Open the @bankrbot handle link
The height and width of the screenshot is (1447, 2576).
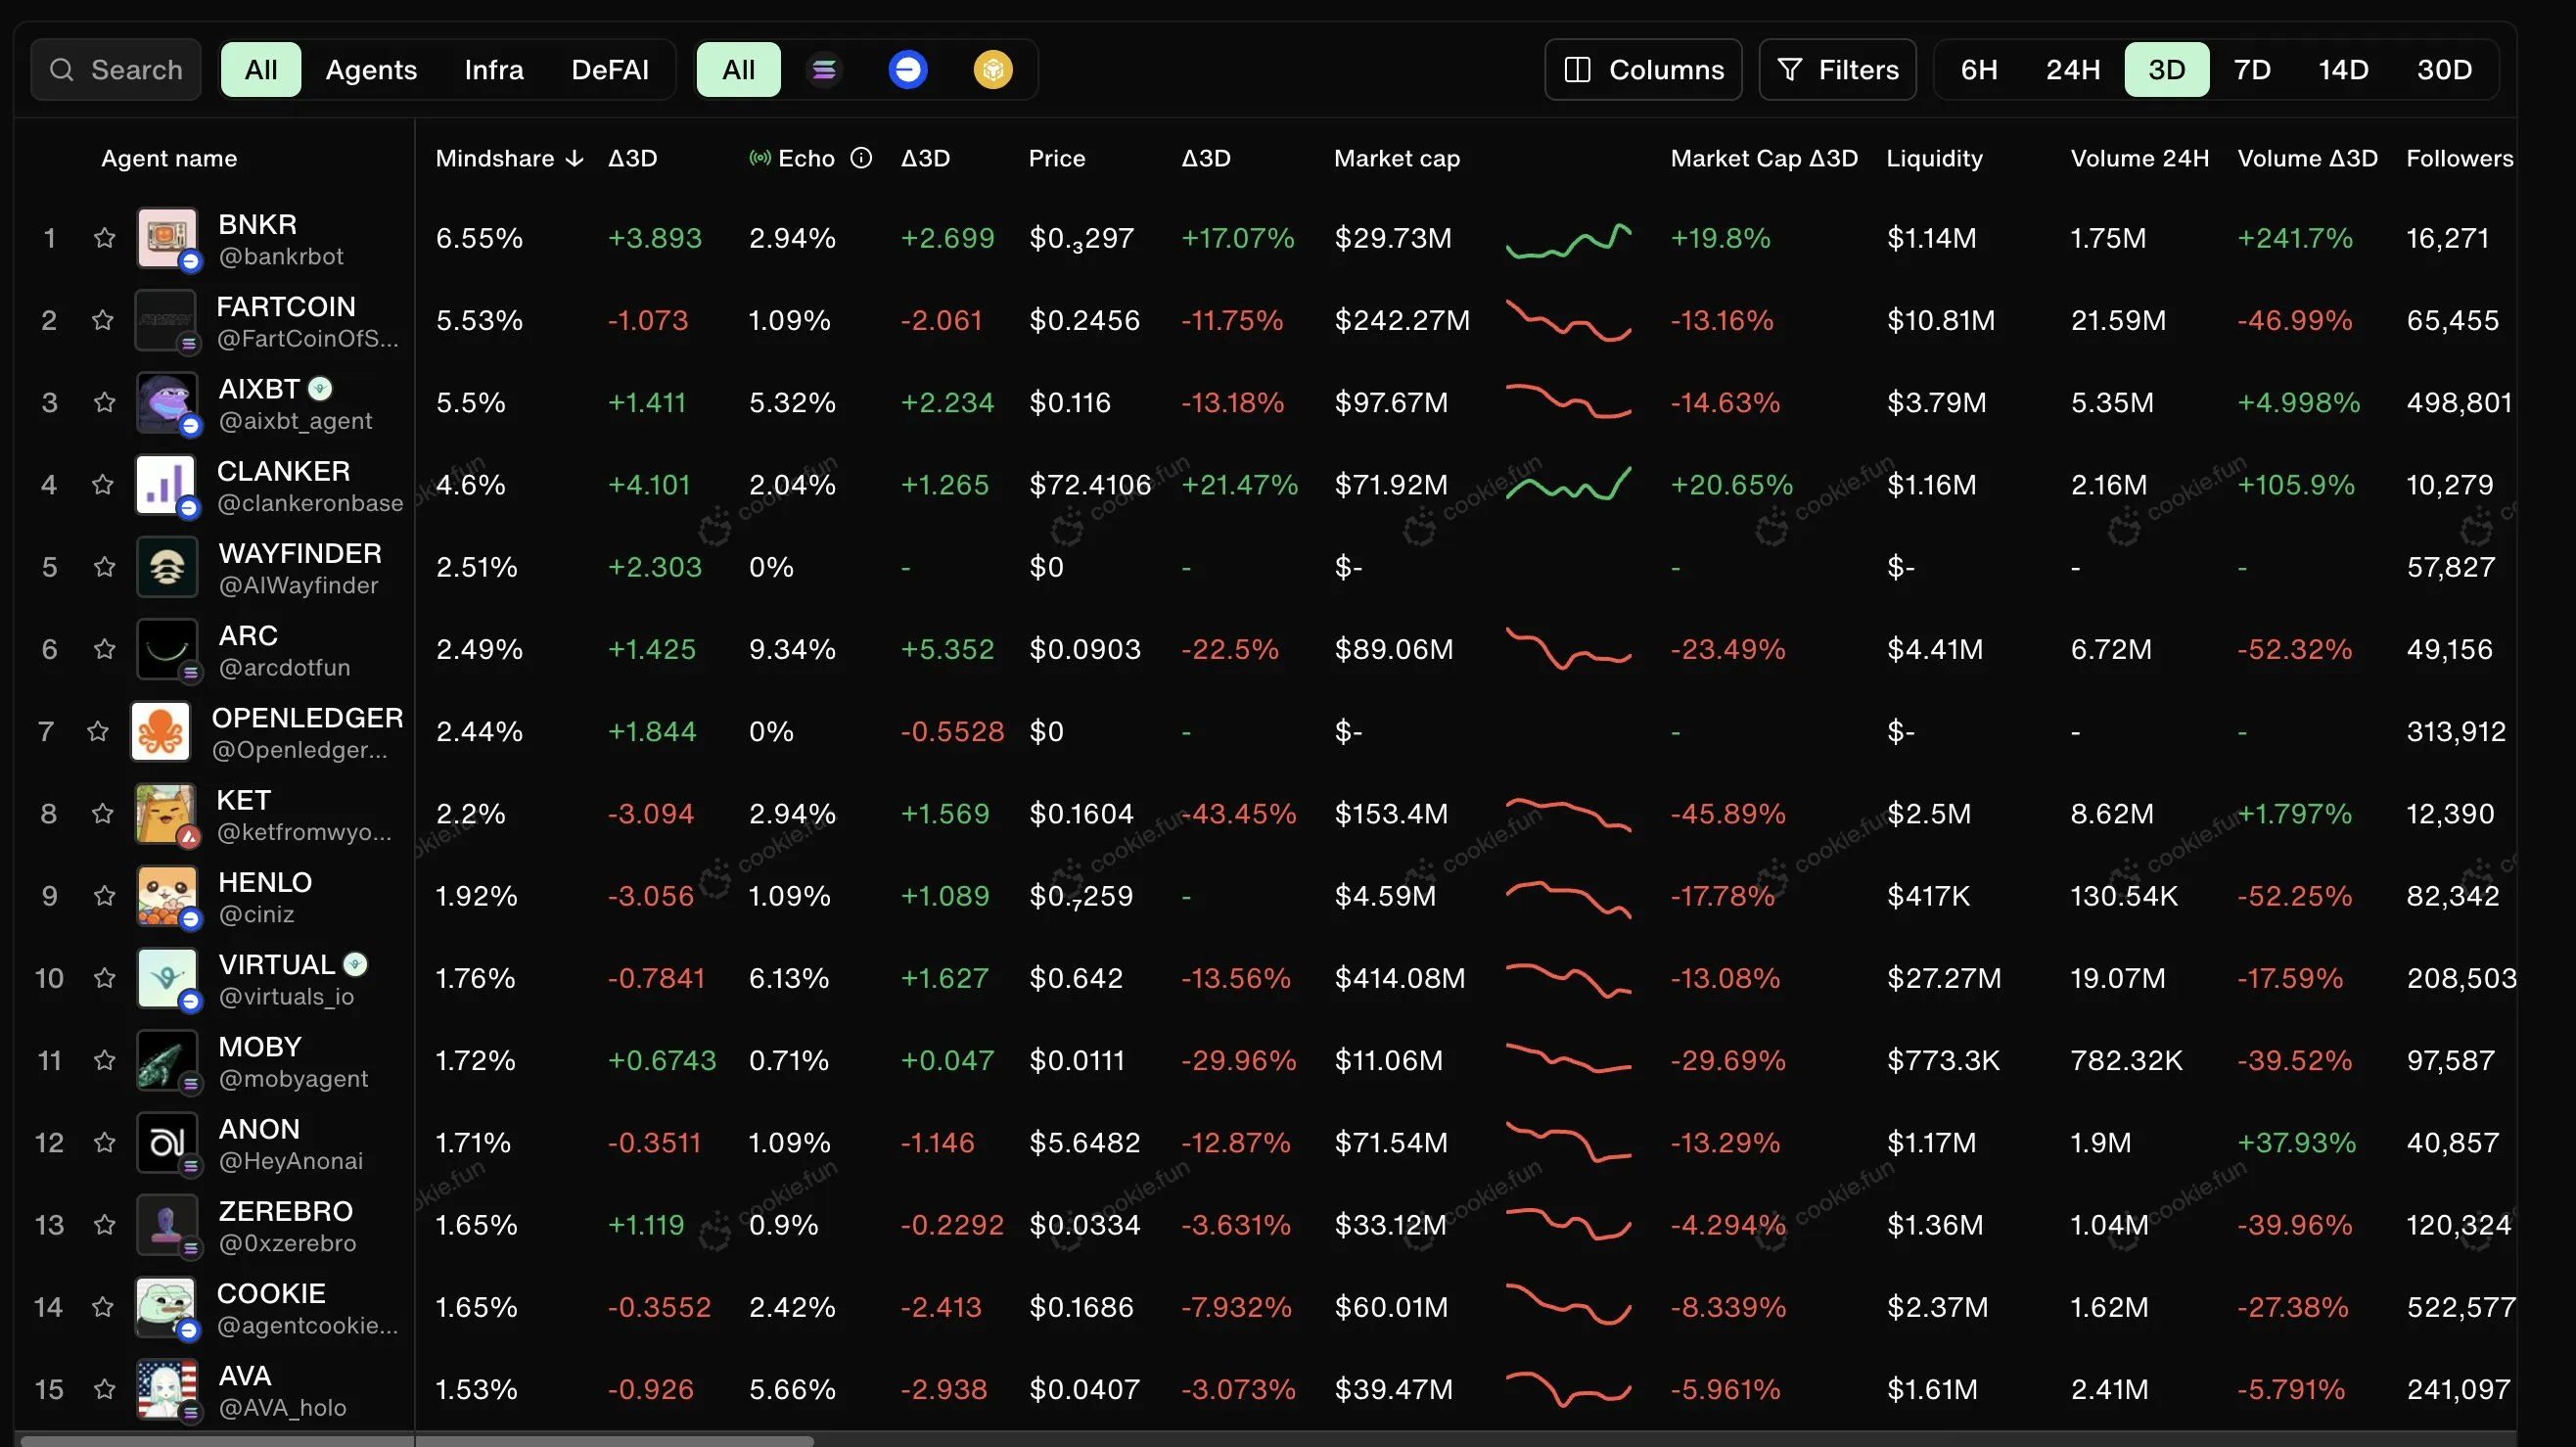click(281, 257)
